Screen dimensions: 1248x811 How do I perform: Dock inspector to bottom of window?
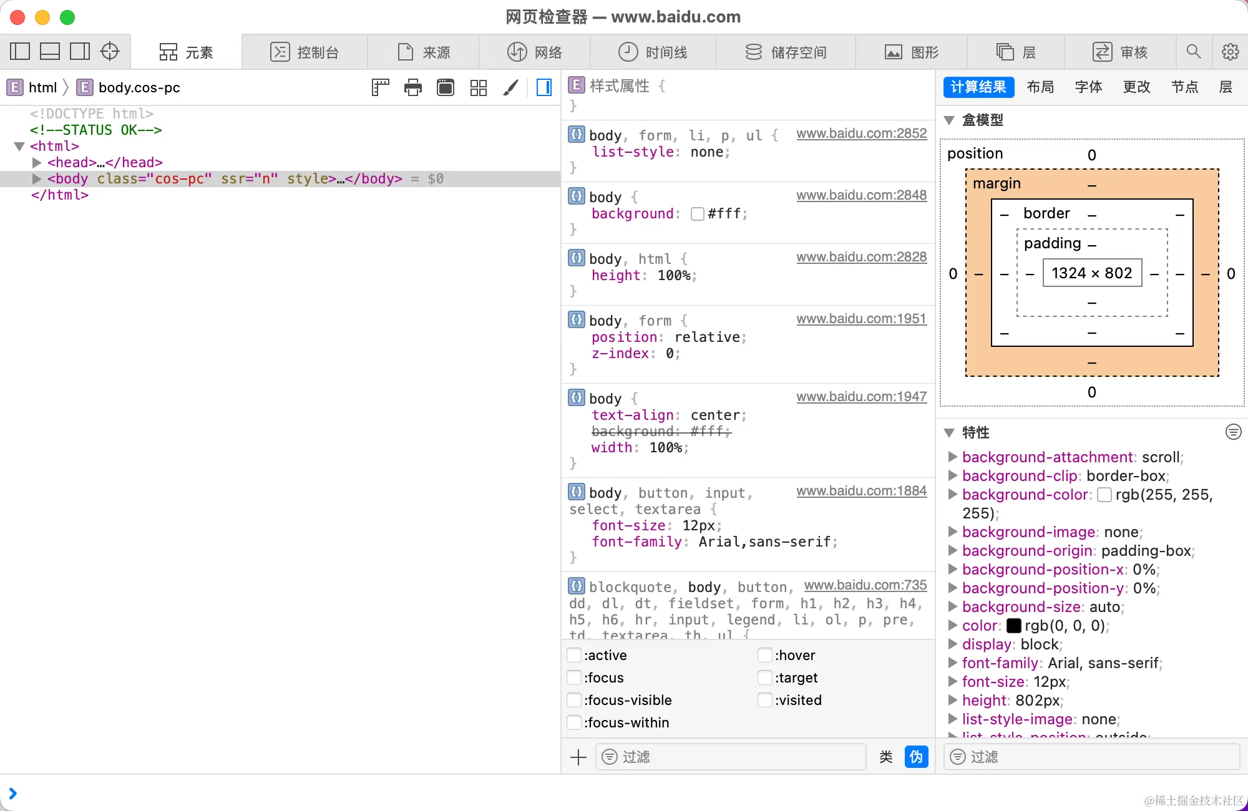click(x=50, y=51)
